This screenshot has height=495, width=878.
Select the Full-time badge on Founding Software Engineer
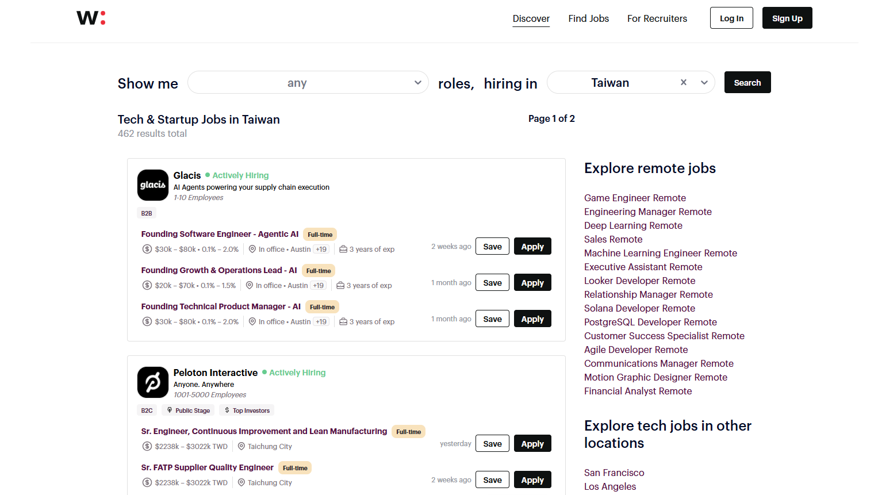pyautogui.click(x=320, y=235)
